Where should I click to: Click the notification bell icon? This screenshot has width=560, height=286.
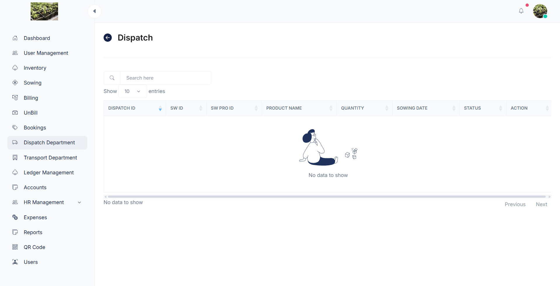[x=521, y=11]
